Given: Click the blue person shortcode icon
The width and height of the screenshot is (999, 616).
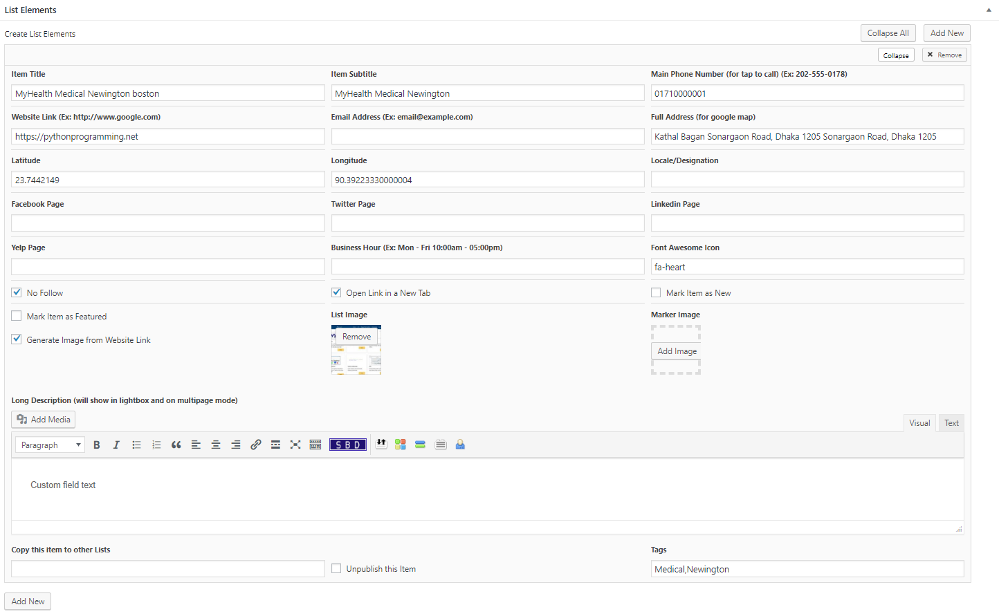Looking at the screenshot, I should (460, 445).
